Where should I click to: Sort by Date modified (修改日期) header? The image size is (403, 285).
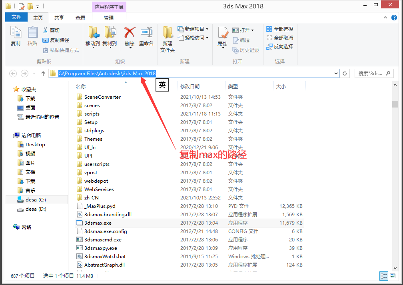click(x=190, y=87)
